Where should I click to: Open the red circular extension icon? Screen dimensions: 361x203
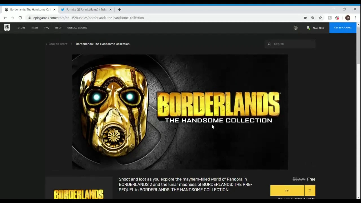[x=337, y=18]
